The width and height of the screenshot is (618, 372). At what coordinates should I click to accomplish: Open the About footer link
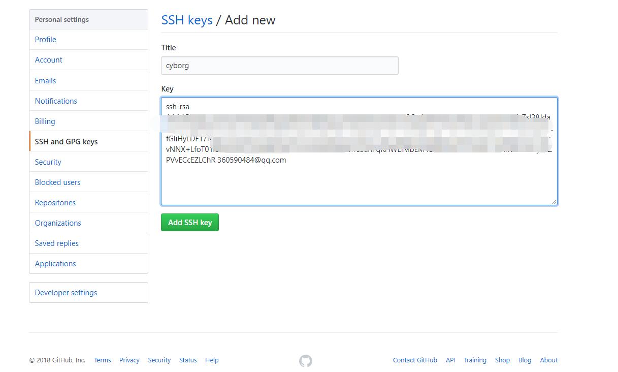549,360
